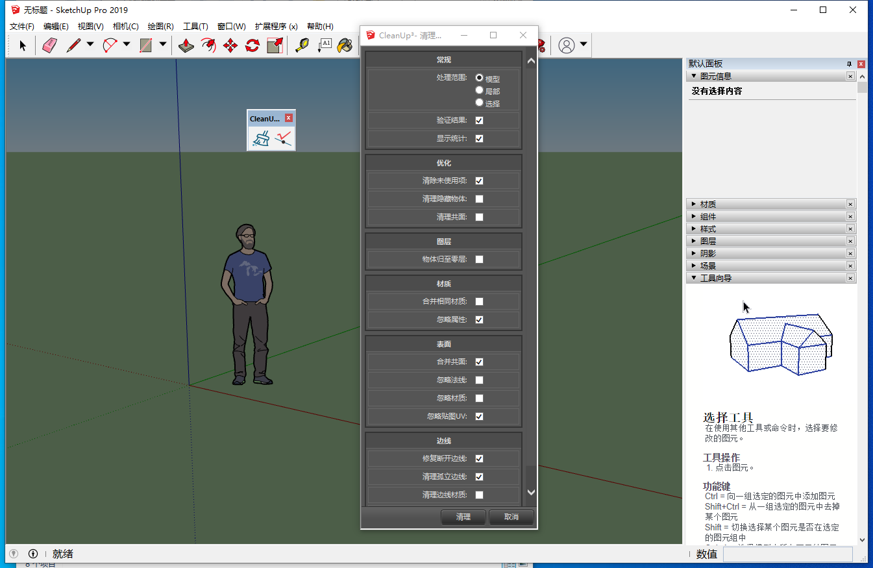Select the 局部 radio button

coord(480,90)
